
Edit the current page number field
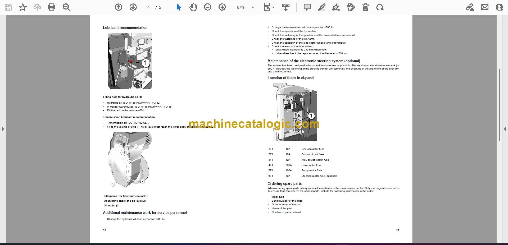(148, 7)
